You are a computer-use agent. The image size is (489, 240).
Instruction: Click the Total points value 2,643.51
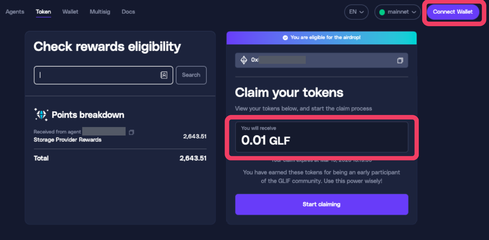point(193,158)
